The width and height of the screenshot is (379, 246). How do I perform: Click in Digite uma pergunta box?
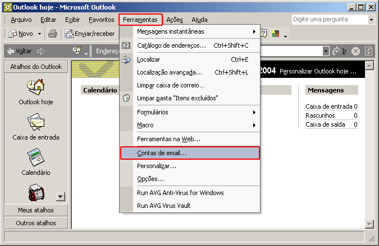(x=330, y=20)
